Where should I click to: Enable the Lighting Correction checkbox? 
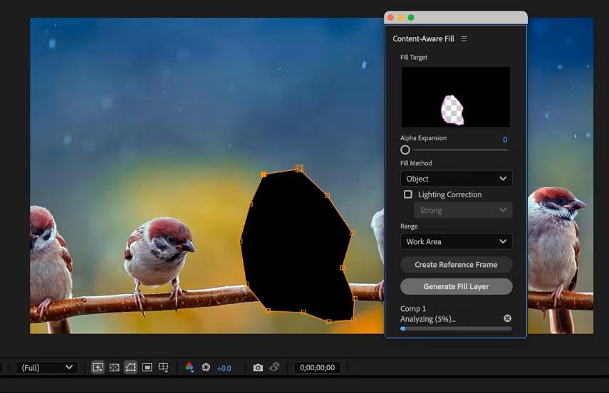tap(408, 194)
